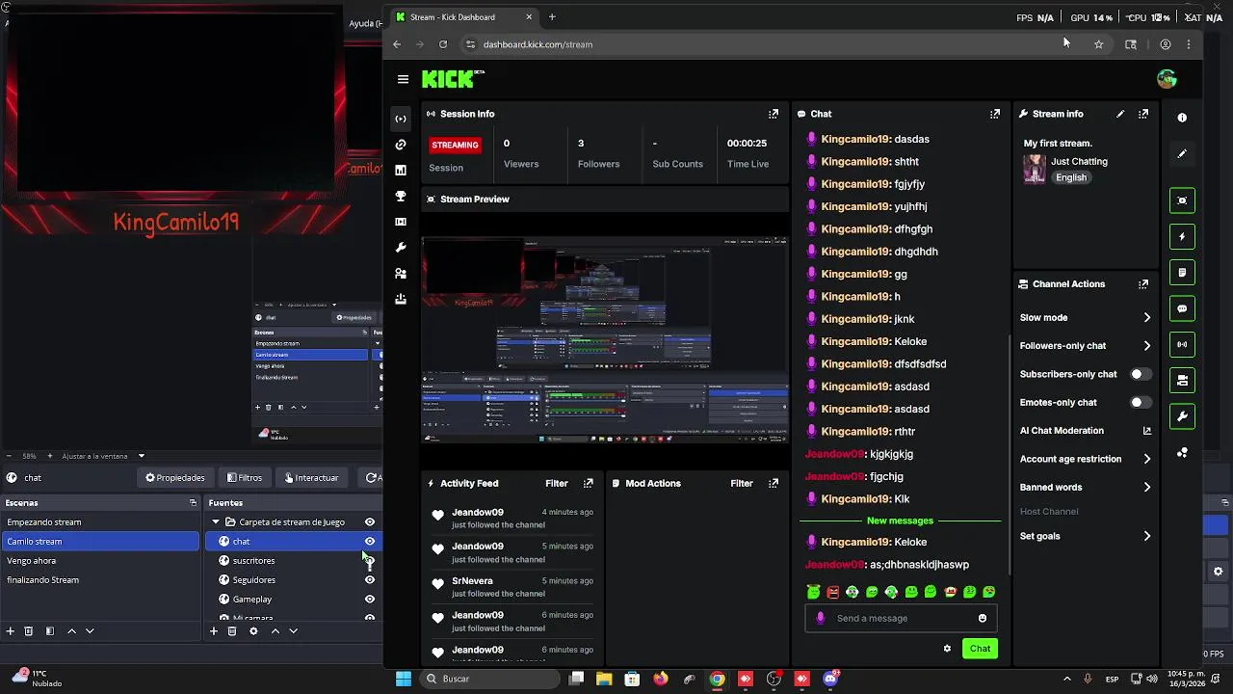Open the download icon in Kick sidebar

(x=401, y=300)
